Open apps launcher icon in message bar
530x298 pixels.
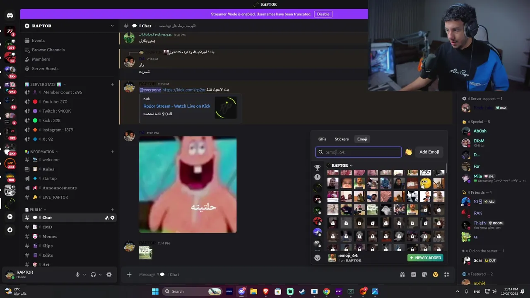click(x=447, y=274)
